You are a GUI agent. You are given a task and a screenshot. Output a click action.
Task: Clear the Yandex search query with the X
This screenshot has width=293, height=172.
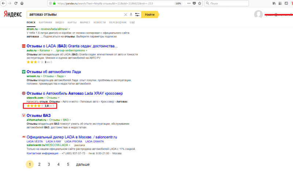(126, 14)
